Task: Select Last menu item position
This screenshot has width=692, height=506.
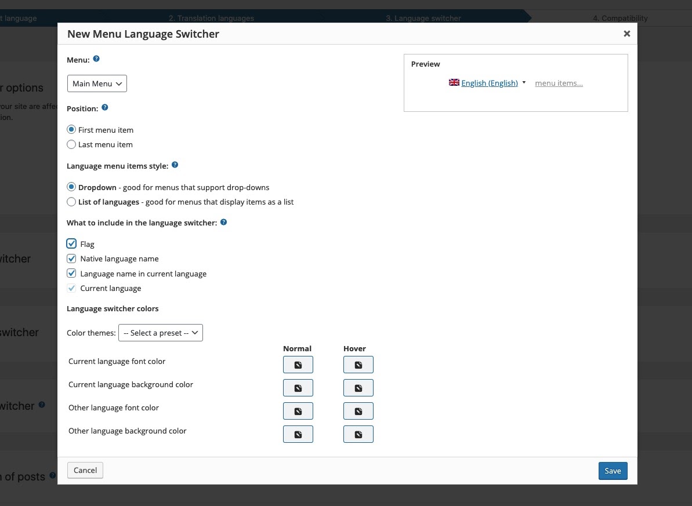Action: point(71,144)
